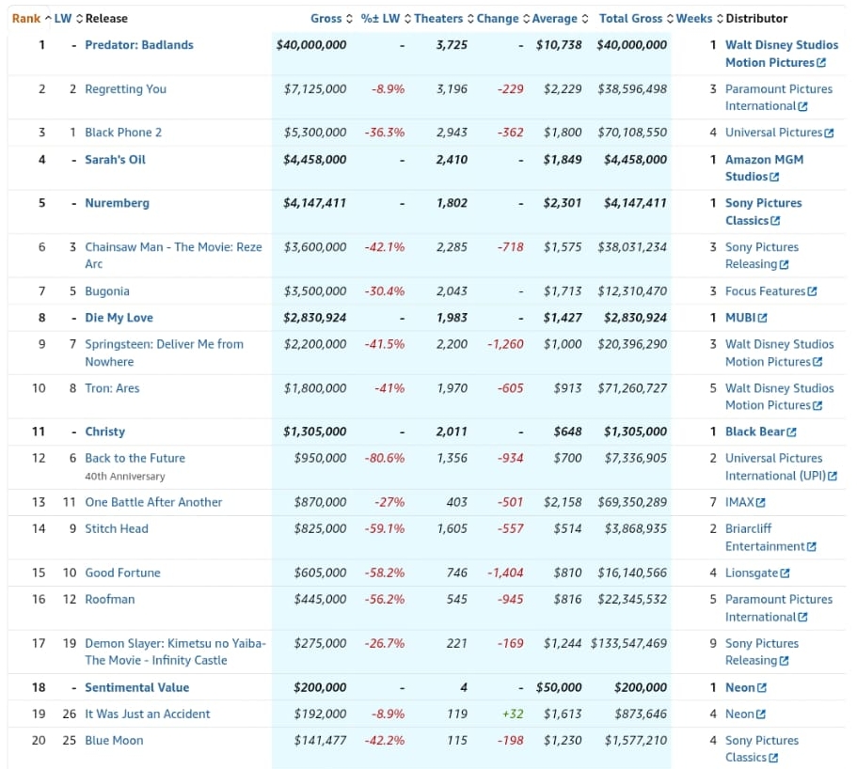The image size is (857, 769).
Task: Click external link icon beside IMAX
Action: click(x=760, y=503)
